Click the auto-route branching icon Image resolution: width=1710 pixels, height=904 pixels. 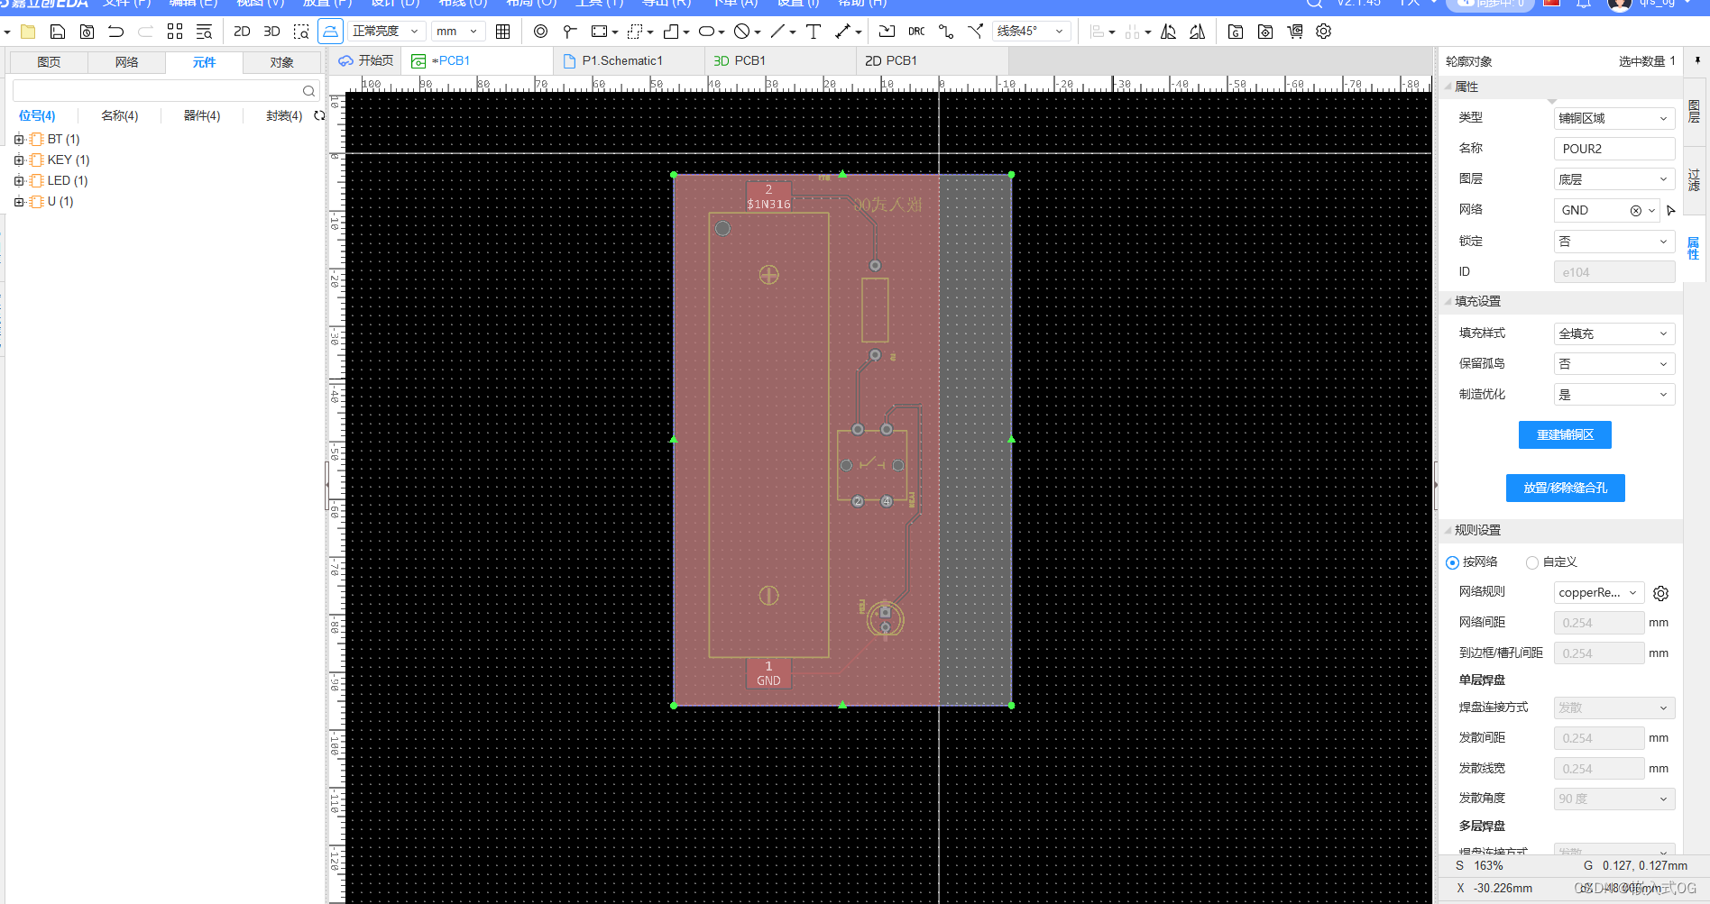pos(975,32)
